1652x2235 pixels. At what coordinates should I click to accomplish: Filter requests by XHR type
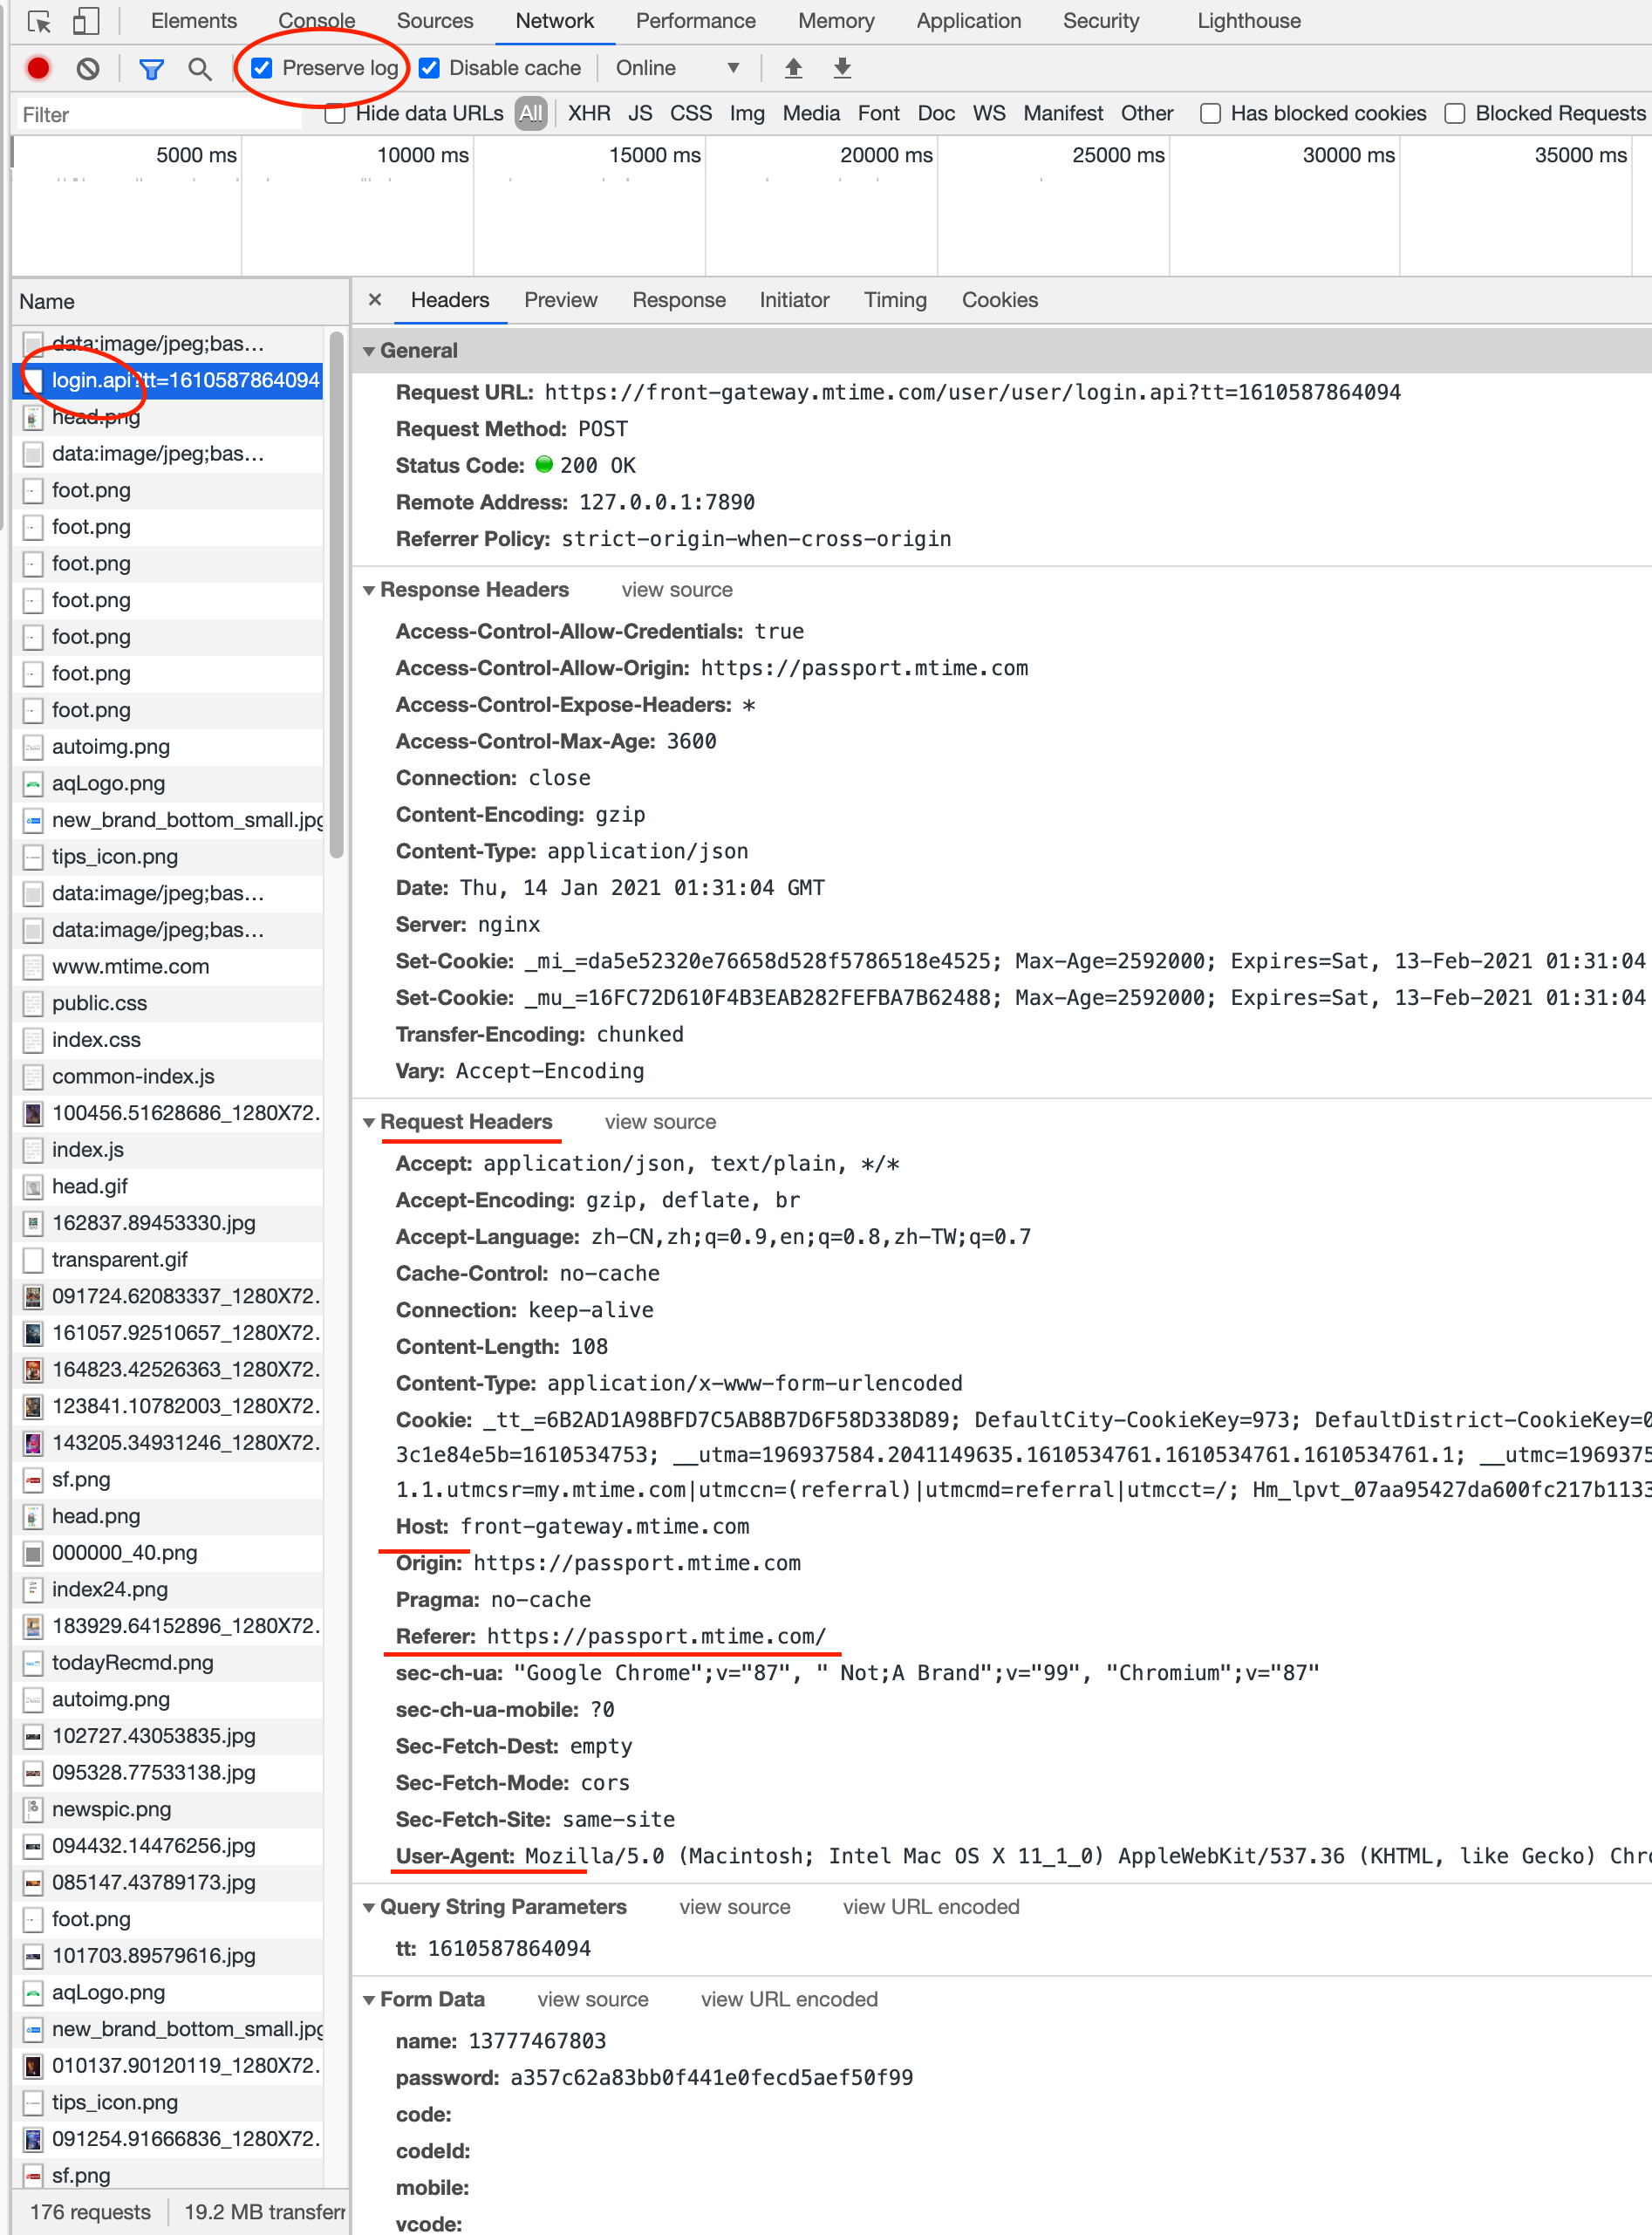click(589, 114)
